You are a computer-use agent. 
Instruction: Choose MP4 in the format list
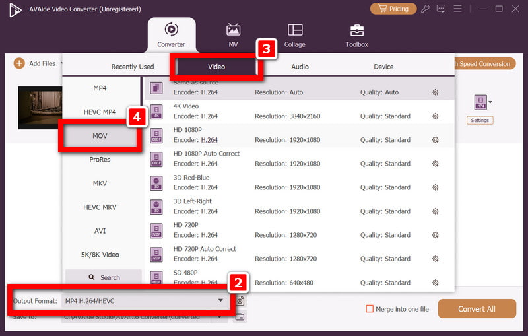click(100, 88)
